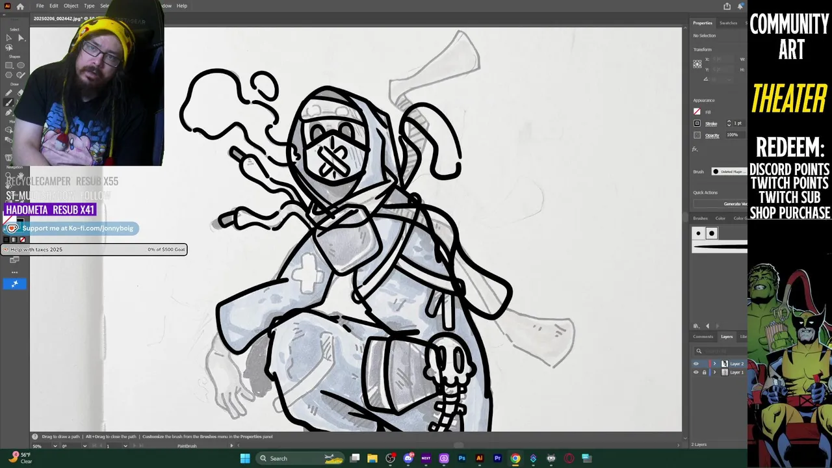Click the Fill swatch in Appearance
This screenshot has height=468, width=832.
click(697, 112)
